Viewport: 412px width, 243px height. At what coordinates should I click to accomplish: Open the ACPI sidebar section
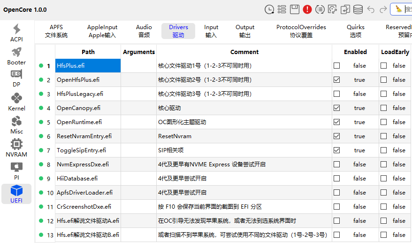coord(16,33)
